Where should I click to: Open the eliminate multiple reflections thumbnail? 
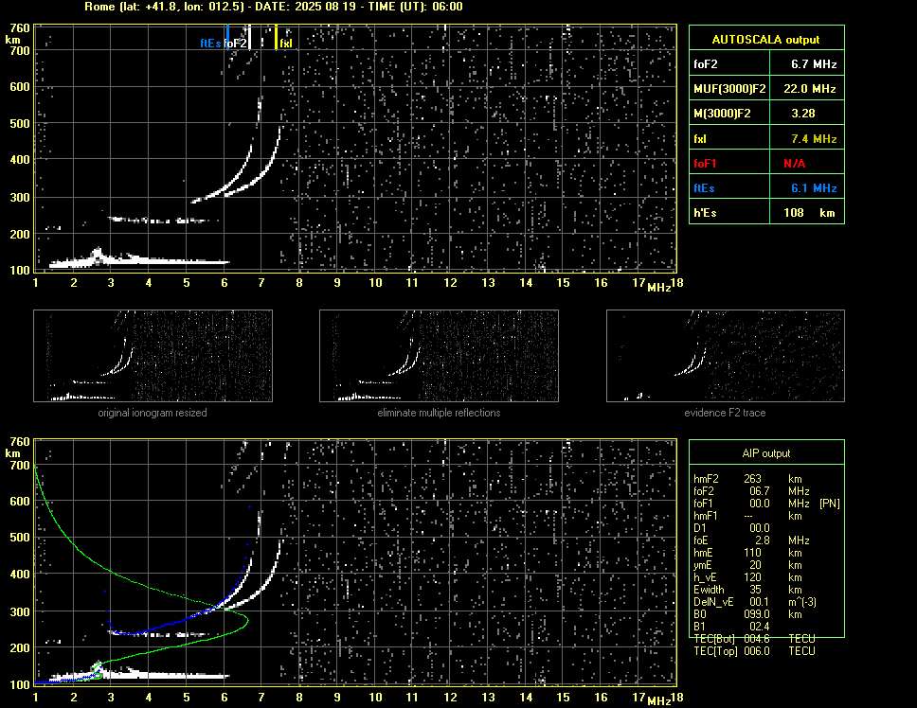click(439, 356)
